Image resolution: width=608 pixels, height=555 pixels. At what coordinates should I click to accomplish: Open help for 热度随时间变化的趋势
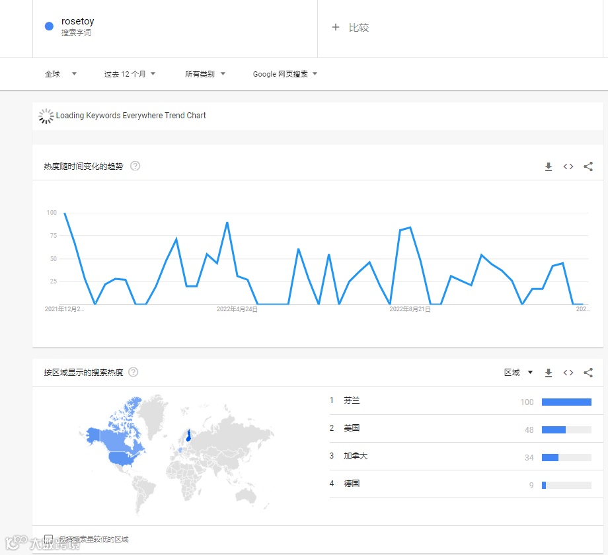click(x=135, y=166)
